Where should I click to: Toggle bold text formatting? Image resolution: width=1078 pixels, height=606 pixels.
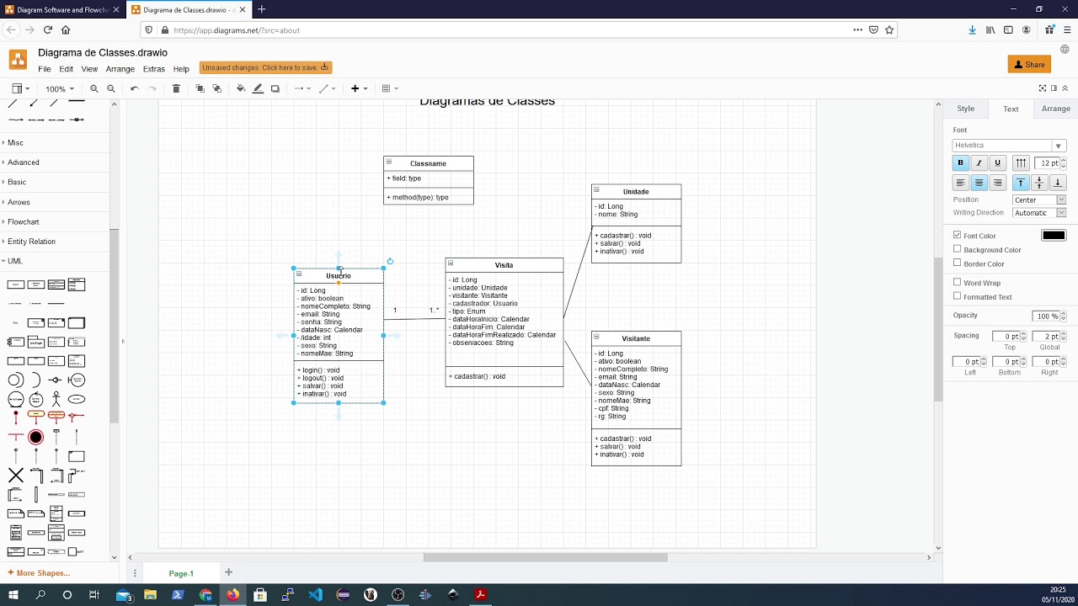(x=960, y=162)
